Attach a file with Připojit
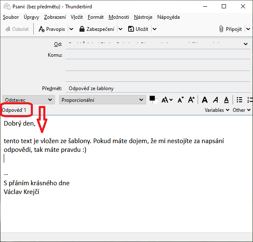The height and width of the screenshot is (242, 253). (231, 29)
